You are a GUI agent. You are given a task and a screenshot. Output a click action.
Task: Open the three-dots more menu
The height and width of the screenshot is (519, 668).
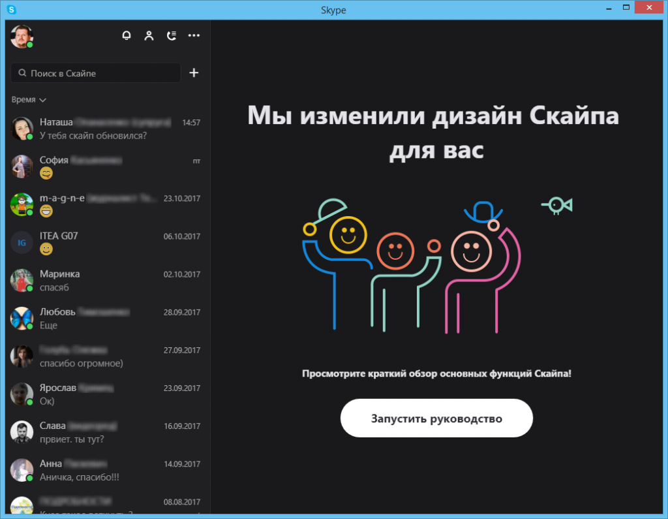click(x=194, y=35)
